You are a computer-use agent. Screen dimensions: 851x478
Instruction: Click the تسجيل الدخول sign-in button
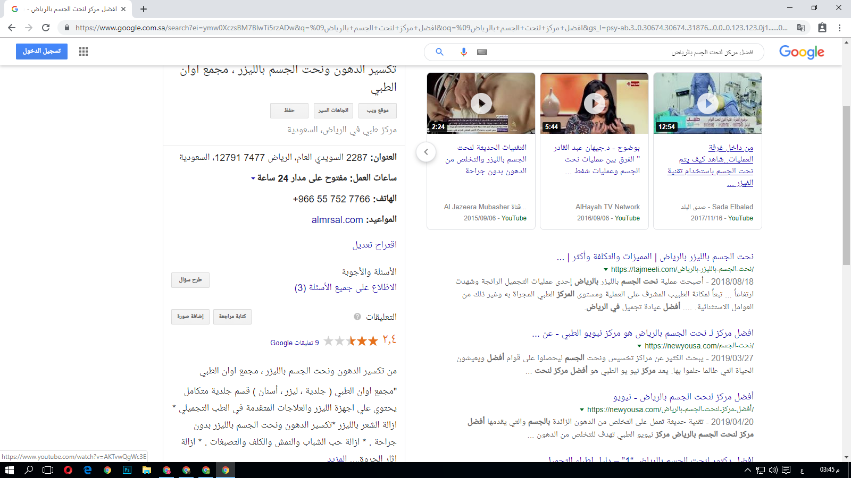click(x=41, y=52)
